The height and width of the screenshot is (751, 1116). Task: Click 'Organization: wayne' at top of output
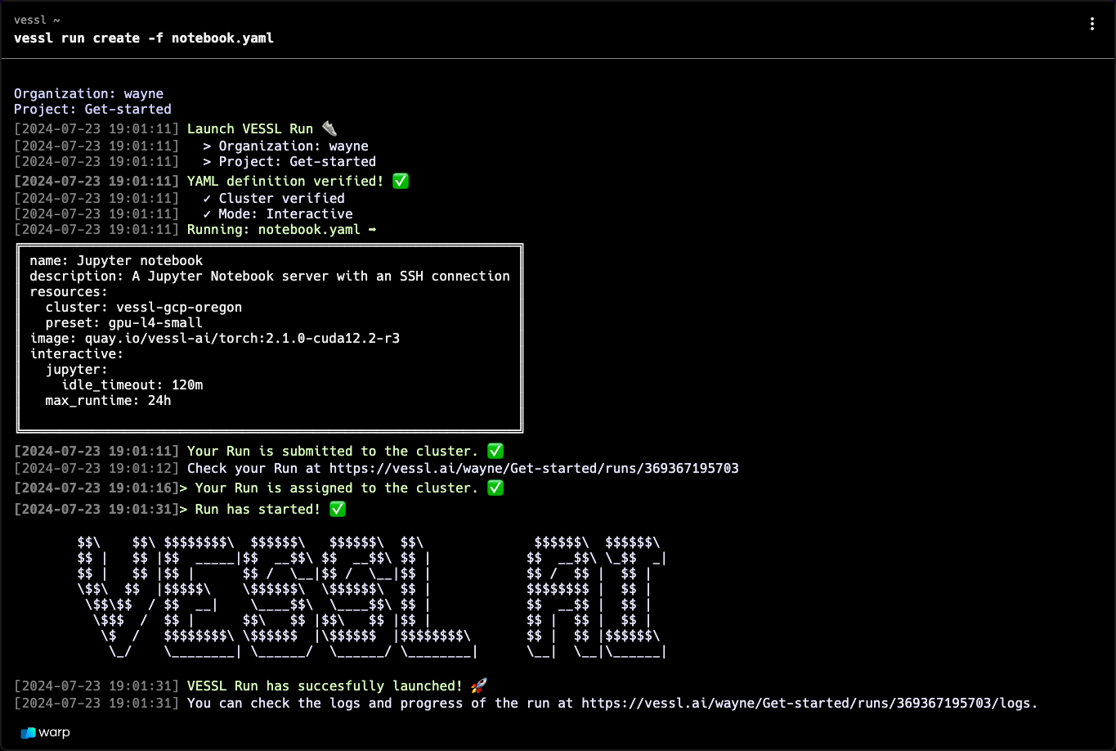coord(88,93)
